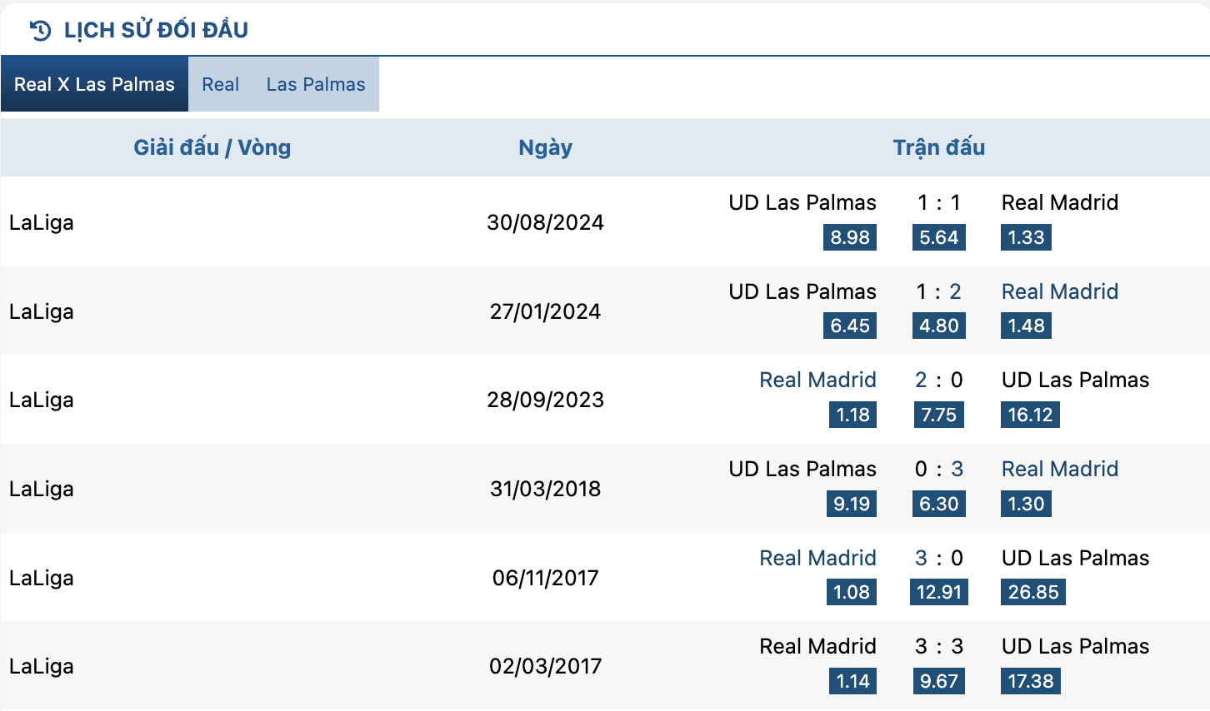Open Real Madrid link in 31/03/2018 match
1210x711 pixels.
click(1060, 469)
